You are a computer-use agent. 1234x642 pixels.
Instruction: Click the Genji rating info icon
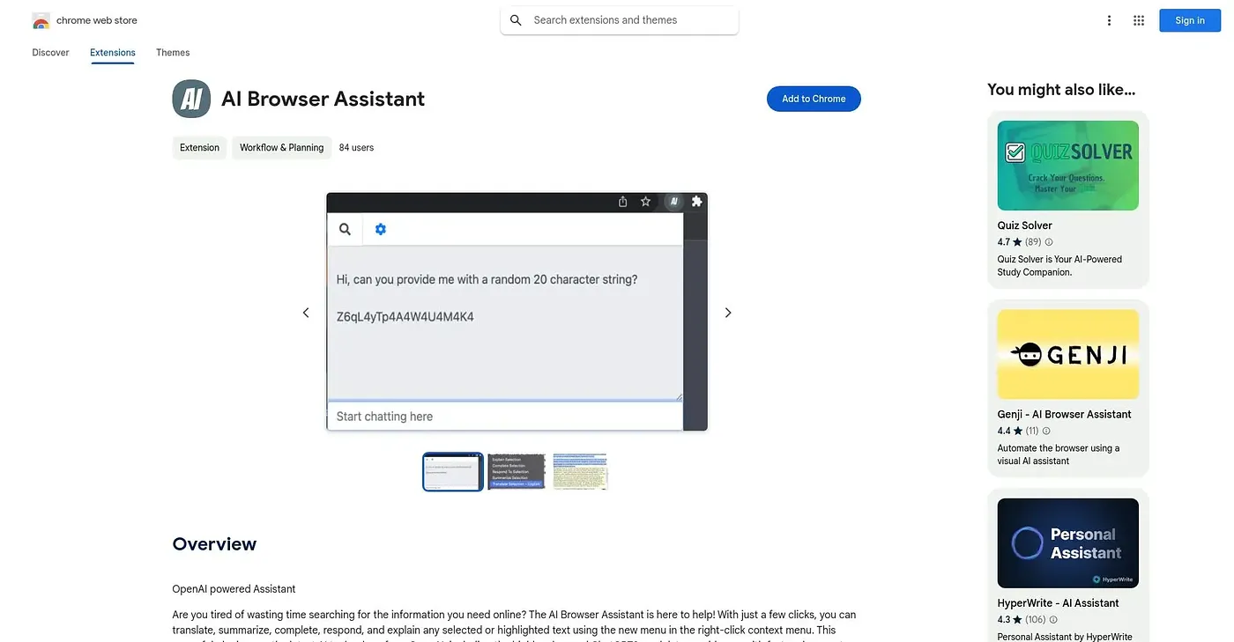click(x=1046, y=432)
